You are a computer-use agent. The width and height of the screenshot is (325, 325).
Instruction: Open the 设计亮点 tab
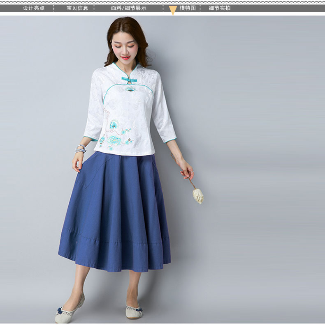pos(33,8)
